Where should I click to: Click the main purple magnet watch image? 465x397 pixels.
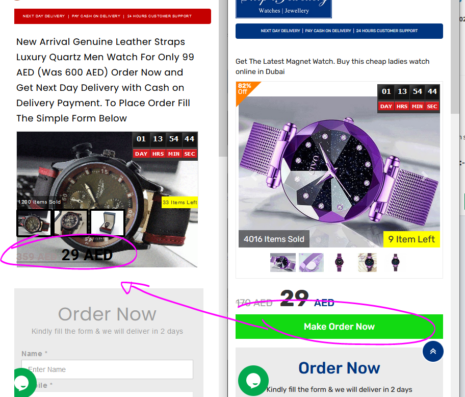pyautogui.click(x=339, y=171)
